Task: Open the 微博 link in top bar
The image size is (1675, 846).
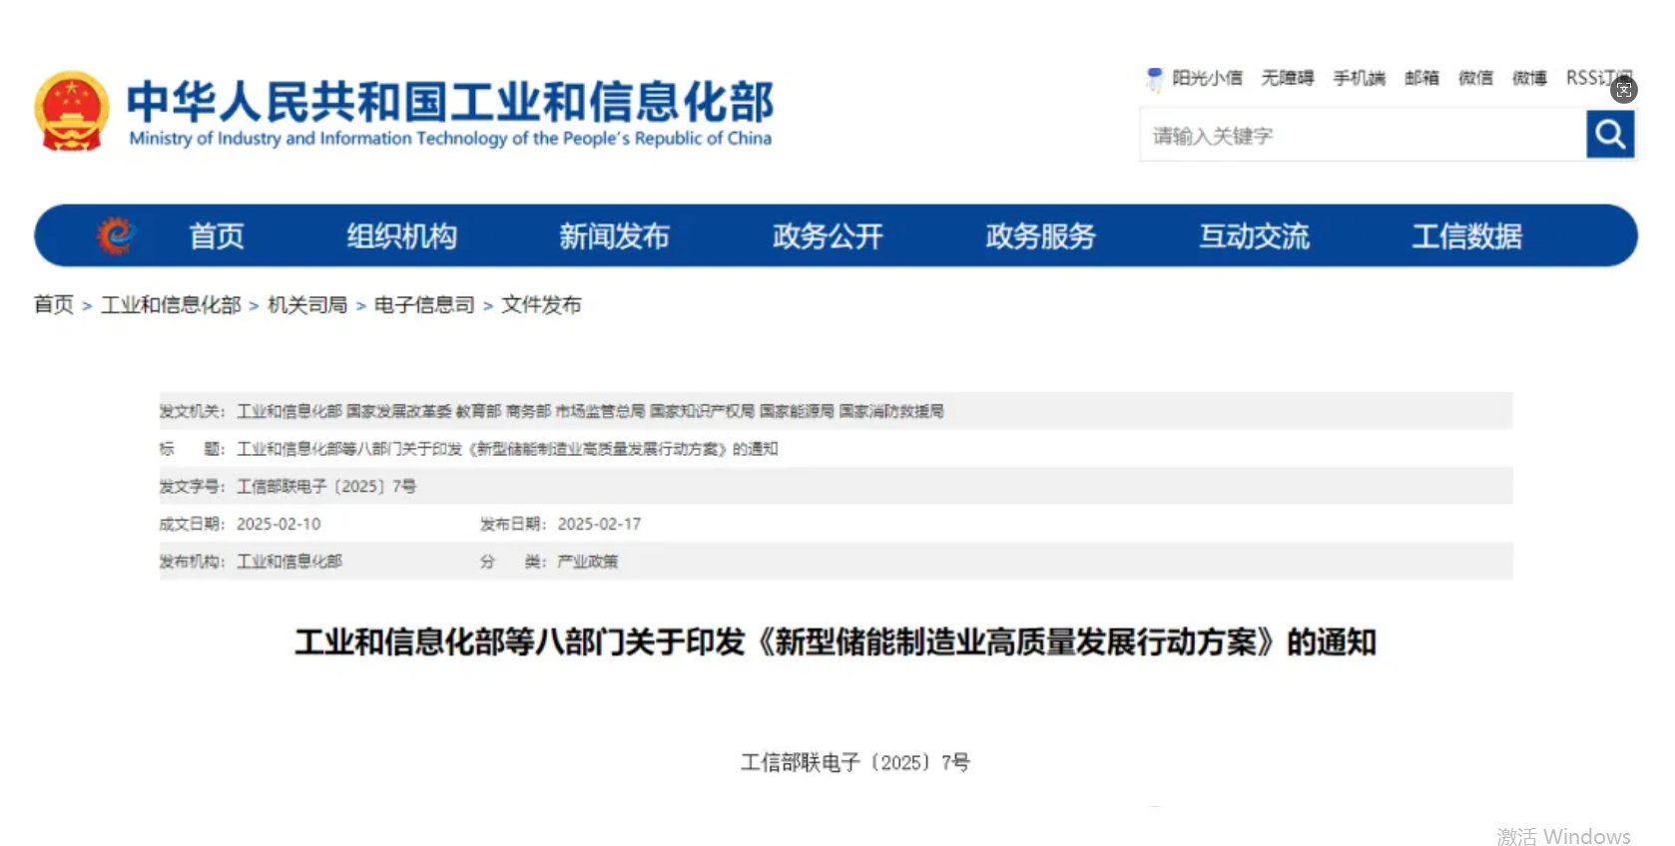Action: (1529, 78)
